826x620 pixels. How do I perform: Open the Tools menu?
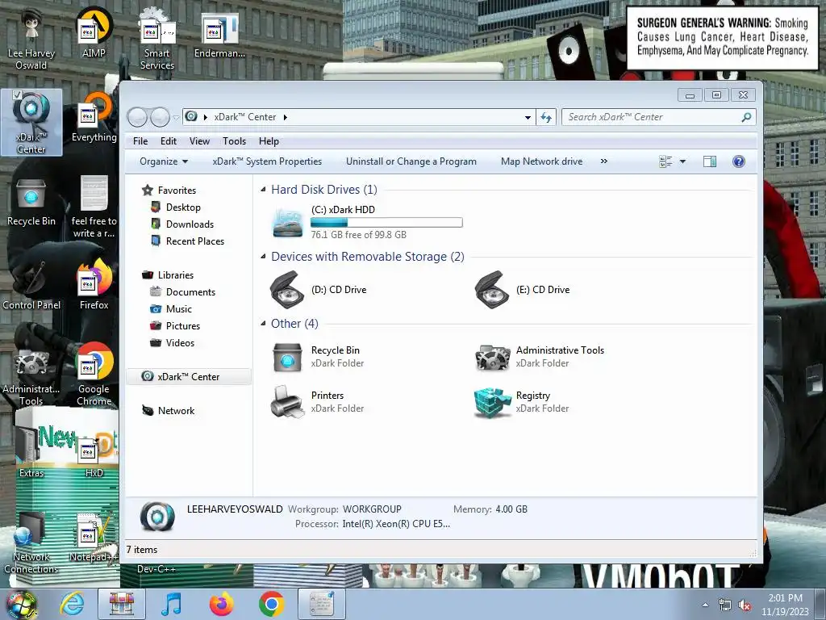tap(234, 141)
